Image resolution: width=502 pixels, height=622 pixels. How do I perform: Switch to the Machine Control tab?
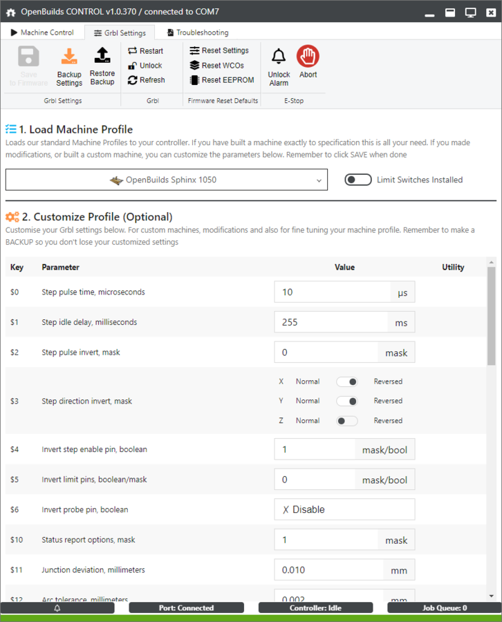(42, 32)
